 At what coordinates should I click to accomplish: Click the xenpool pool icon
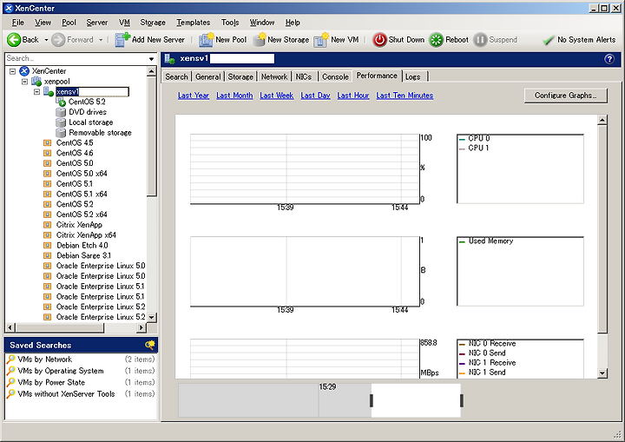click(36, 82)
